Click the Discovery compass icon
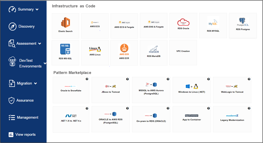This screenshot has width=263, height=143. coord(12,26)
